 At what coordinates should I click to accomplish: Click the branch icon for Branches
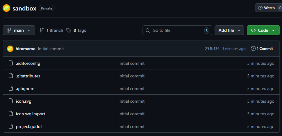click(x=42, y=30)
